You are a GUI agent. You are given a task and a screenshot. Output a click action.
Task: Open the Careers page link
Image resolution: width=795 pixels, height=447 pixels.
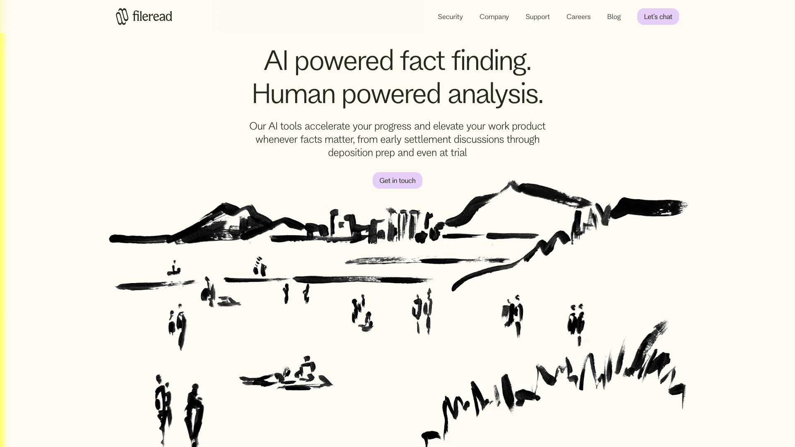(x=578, y=17)
